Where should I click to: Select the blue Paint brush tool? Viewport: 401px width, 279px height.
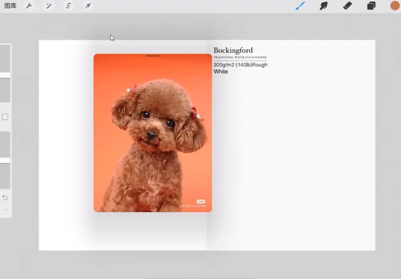point(300,6)
